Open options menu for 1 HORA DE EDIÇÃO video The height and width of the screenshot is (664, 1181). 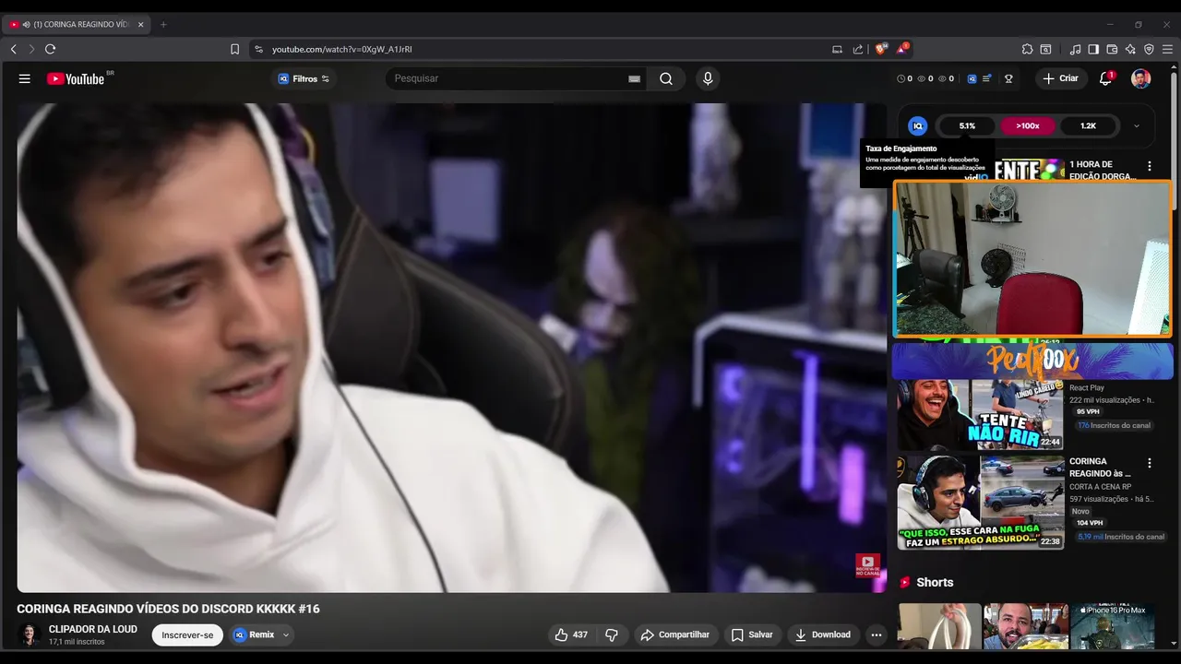pos(1149,166)
